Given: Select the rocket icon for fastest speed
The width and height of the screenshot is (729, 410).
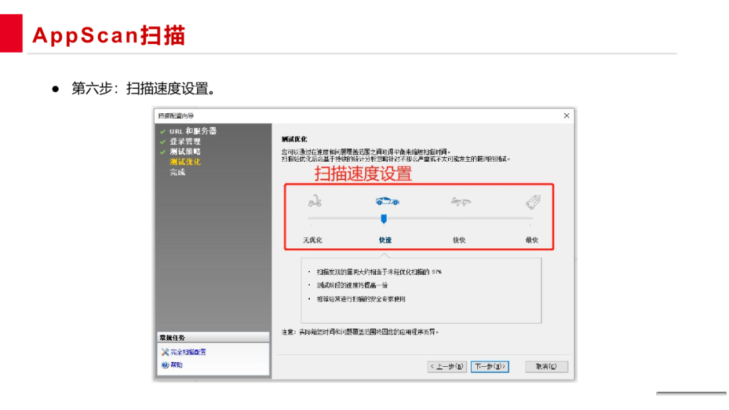Looking at the screenshot, I should click(x=533, y=202).
